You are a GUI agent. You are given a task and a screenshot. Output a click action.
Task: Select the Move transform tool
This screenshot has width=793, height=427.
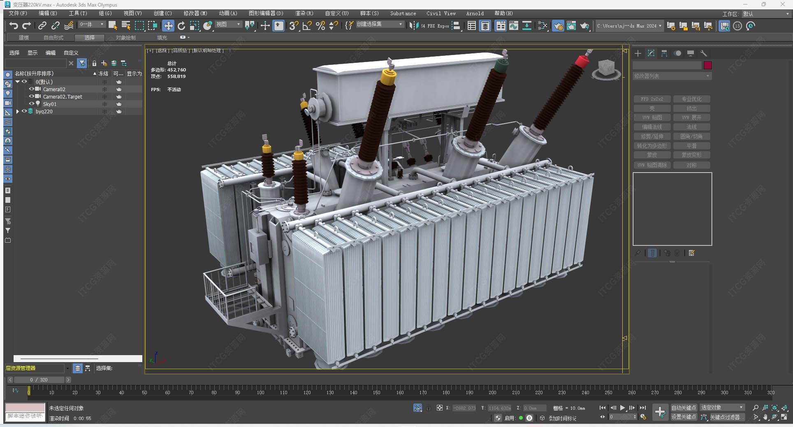pyautogui.click(x=168, y=26)
